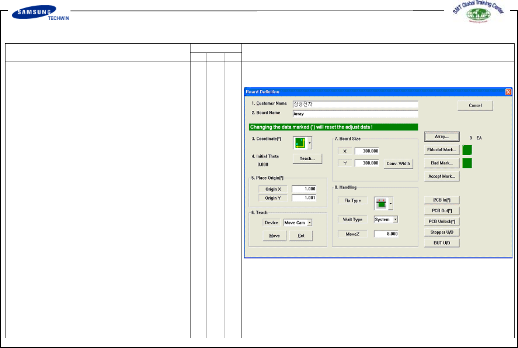Click the MoveZ value field
Image resolution: width=518 pixels, height=348 pixels.
(x=386, y=234)
